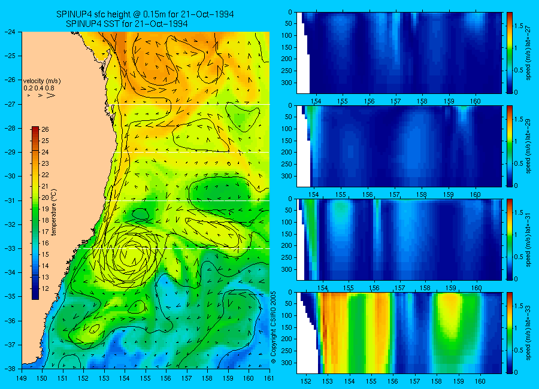Select the 'speed (m/s) lat=-29' label

coord(528,146)
